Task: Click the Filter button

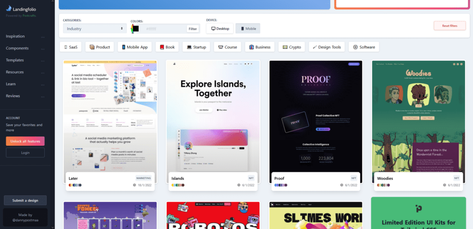Action: (x=193, y=29)
